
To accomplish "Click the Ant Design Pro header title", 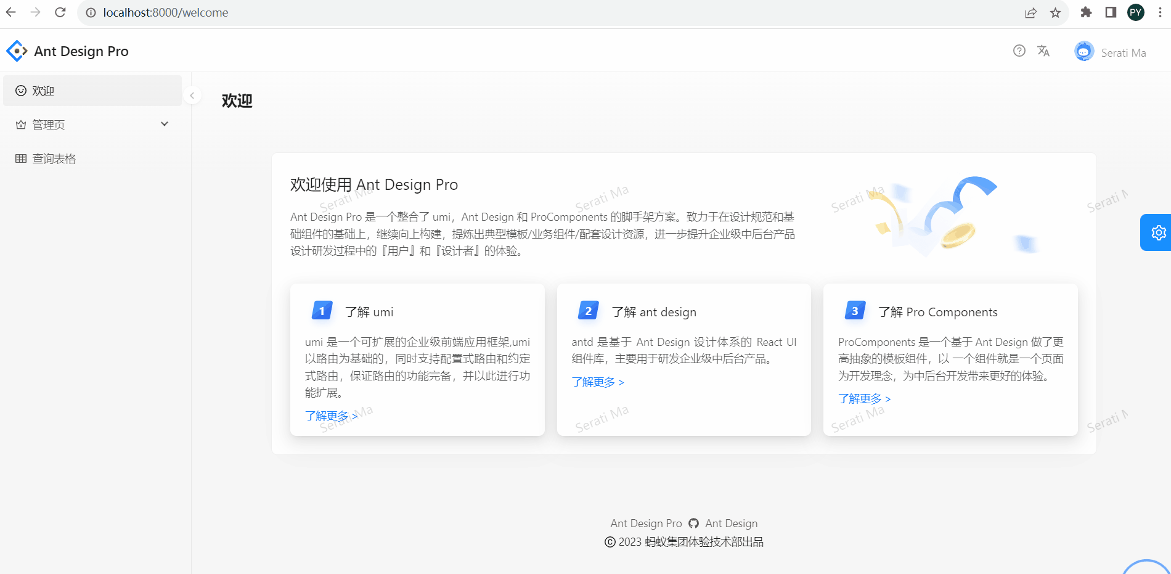I will coord(81,51).
